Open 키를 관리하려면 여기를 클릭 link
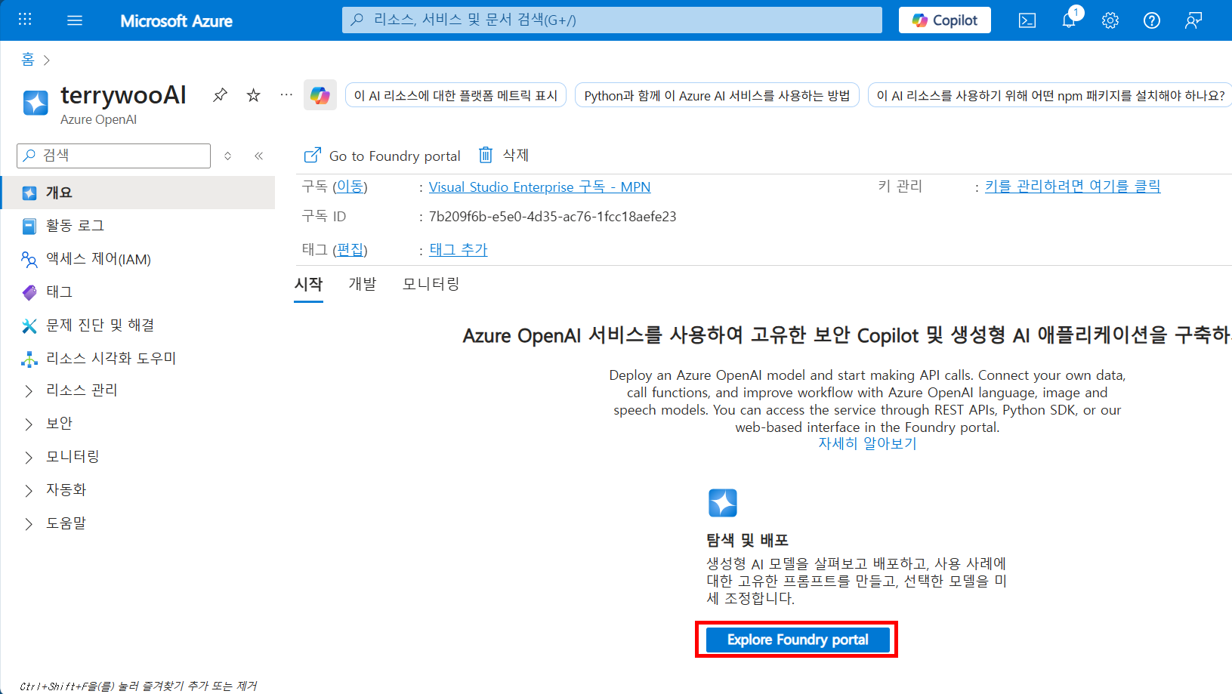This screenshot has width=1232, height=694. [x=1073, y=187]
